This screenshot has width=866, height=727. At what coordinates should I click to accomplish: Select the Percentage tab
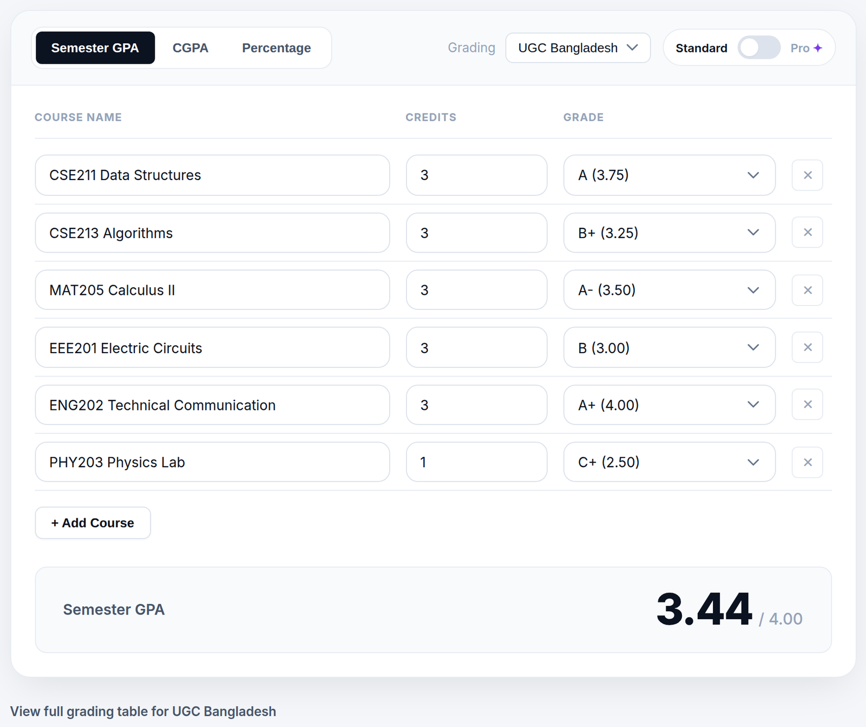point(277,48)
